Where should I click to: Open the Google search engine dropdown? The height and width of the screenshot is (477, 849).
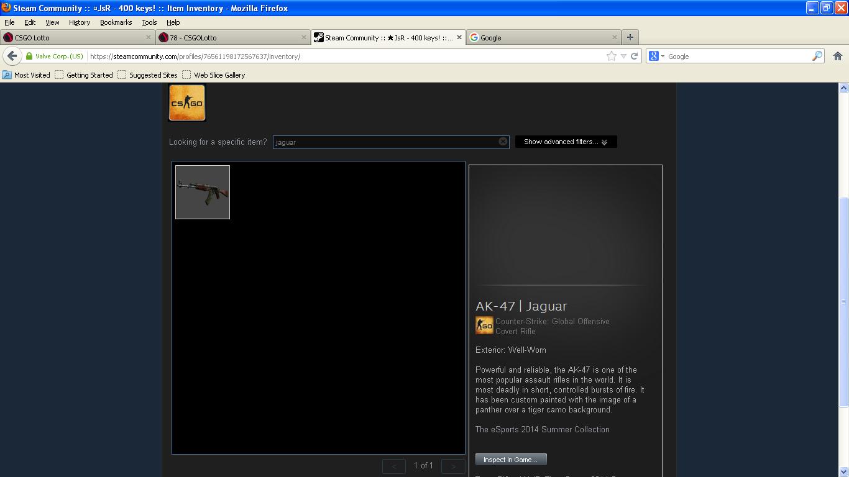click(x=656, y=56)
